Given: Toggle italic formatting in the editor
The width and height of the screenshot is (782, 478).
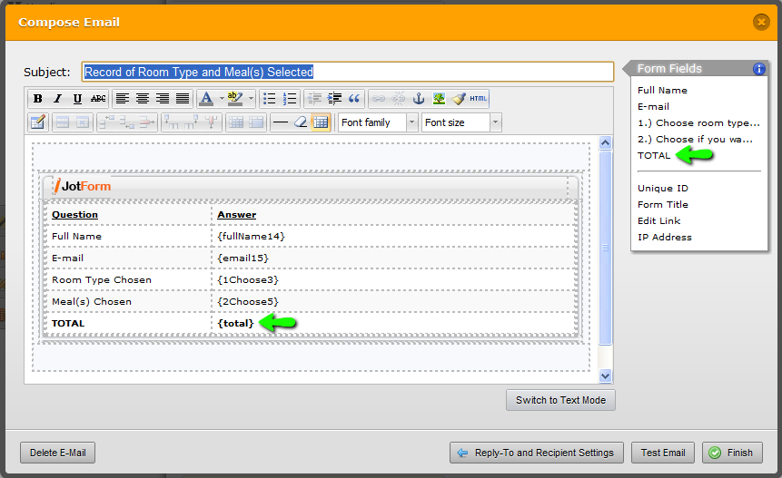Looking at the screenshot, I should coord(57,99).
